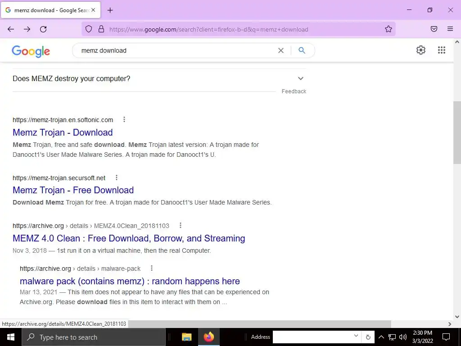461x346 pixels.
Task: Open a new tab with plus button
Action: (x=110, y=10)
